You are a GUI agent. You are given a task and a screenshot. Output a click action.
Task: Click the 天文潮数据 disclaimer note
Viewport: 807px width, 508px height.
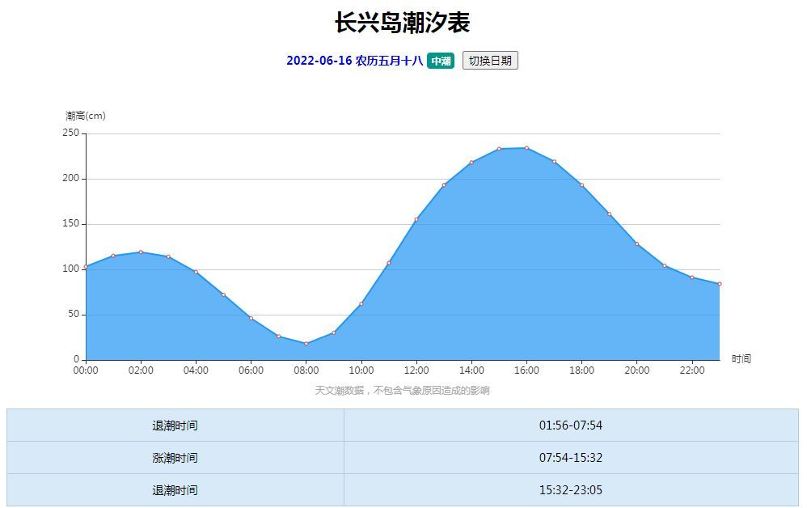pyautogui.click(x=402, y=391)
